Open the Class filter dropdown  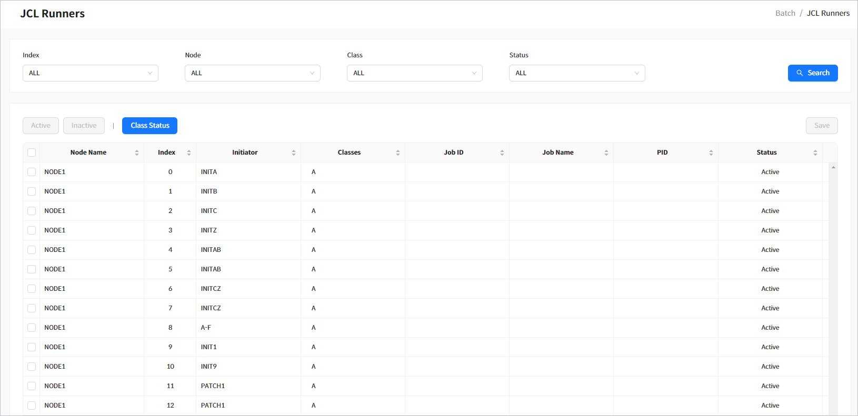414,73
